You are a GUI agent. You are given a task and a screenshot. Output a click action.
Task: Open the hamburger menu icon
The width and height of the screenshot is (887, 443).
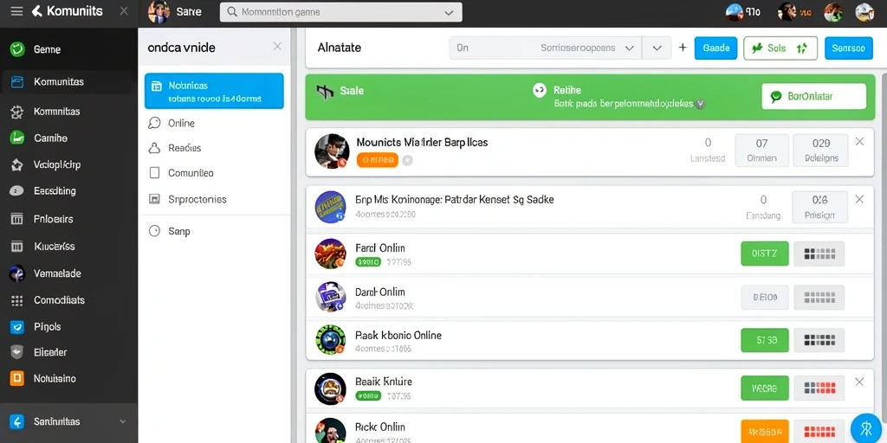(x=17, y=11)
